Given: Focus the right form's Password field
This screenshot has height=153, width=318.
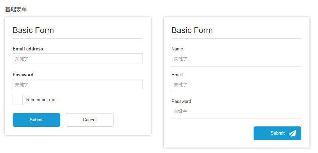Looking at the screenshot, I should tap(236, 111).
